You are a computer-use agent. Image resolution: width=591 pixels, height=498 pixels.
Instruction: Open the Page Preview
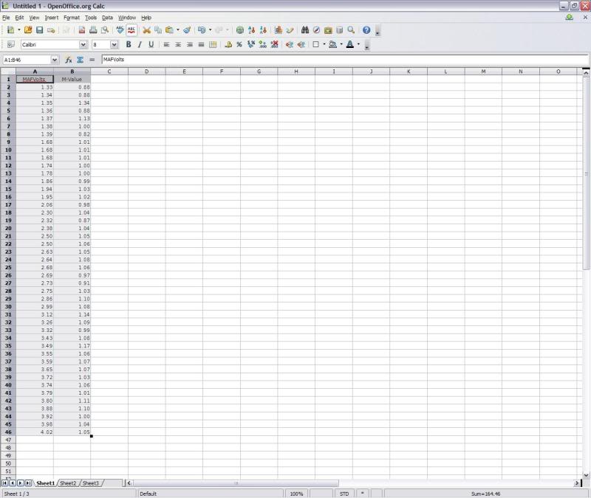(105, 30)
